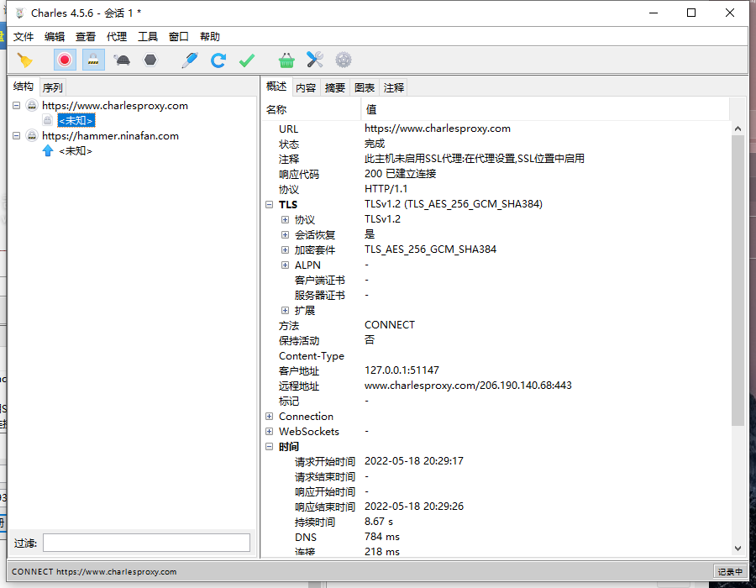Click the 值 column header
This screenshot has height=588, width=756.
(x=545, y=109)
